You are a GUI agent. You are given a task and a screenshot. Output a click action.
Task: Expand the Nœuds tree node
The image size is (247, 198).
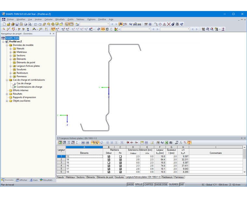pos(10,49)
